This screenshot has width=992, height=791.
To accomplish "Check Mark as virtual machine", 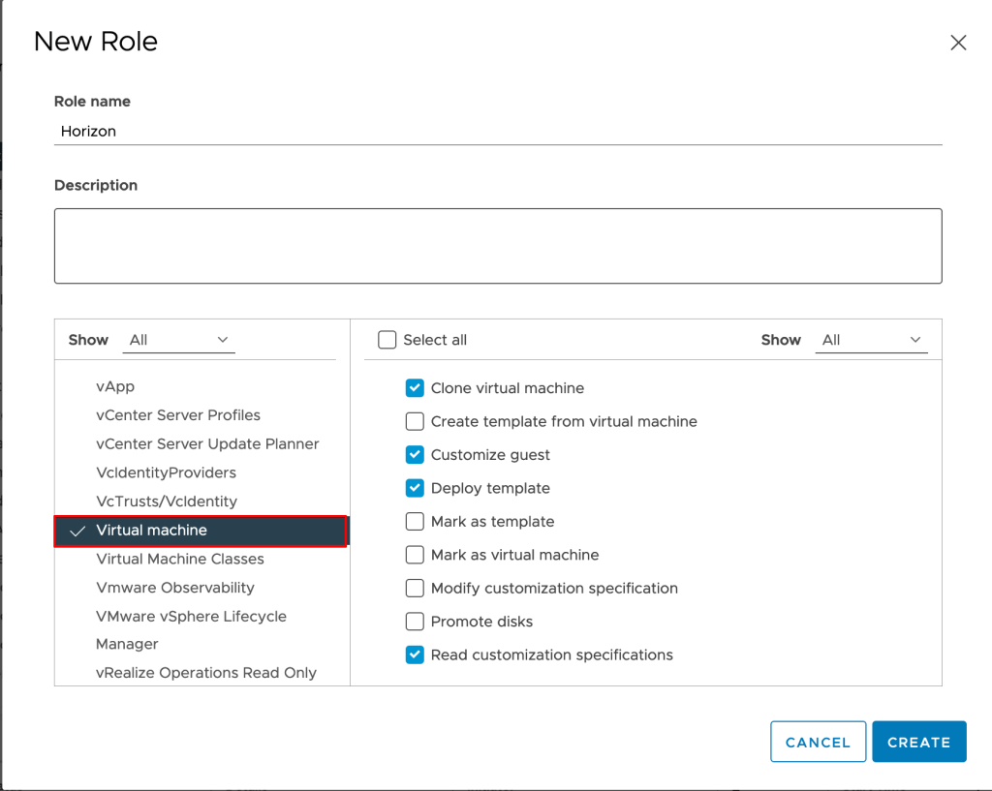I will click(x=415, y=555).
